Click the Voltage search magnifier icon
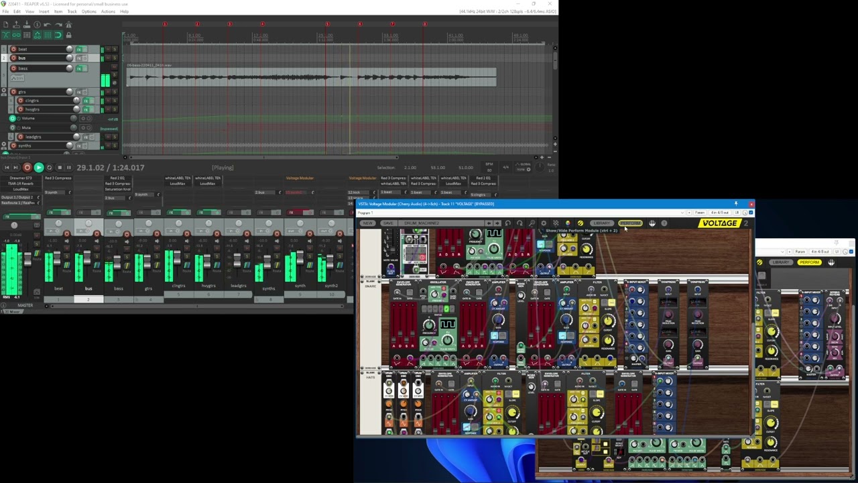Screen dimensions: 858x483 click(x=532, y=223)
